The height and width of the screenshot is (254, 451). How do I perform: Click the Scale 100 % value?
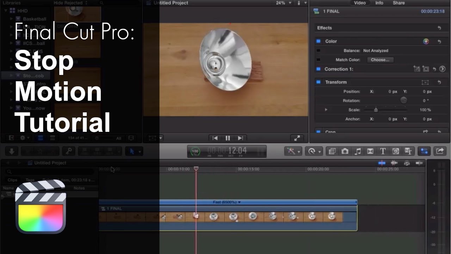click(x=425, y=110)
